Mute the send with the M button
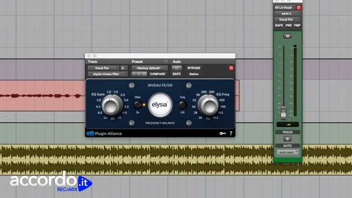This screenshot has height=198, width=352. 287,36
